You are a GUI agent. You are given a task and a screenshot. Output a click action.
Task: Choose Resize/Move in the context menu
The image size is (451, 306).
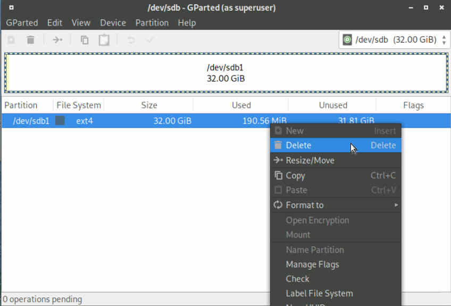pos(336,160)
